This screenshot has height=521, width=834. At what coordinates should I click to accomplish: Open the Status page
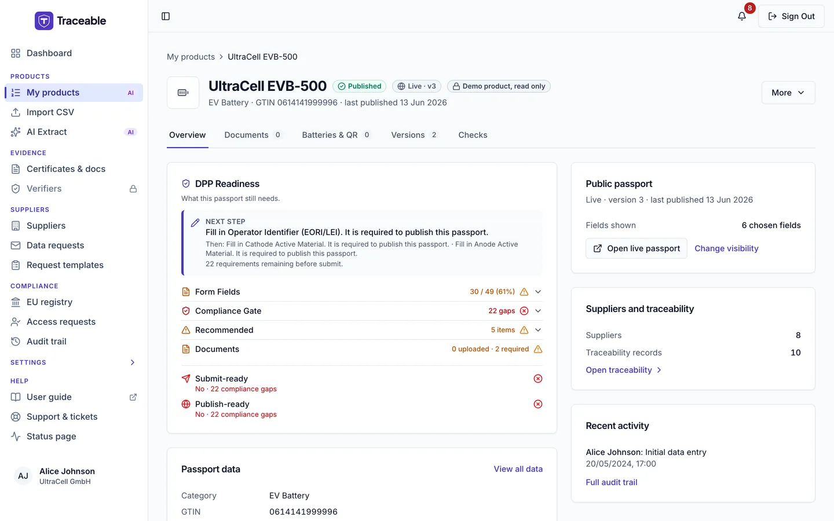(74, 436)
